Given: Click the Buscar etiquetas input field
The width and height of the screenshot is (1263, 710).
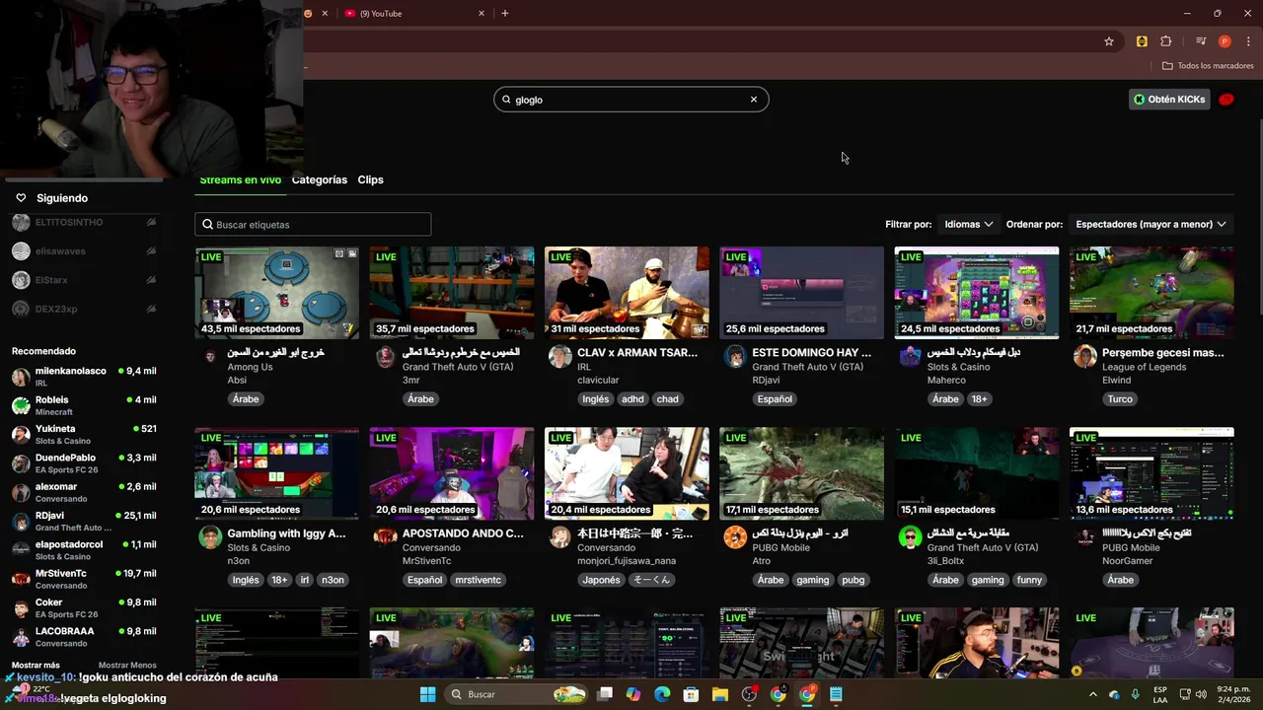Looking at the screenshot, I should pos(313,225).
